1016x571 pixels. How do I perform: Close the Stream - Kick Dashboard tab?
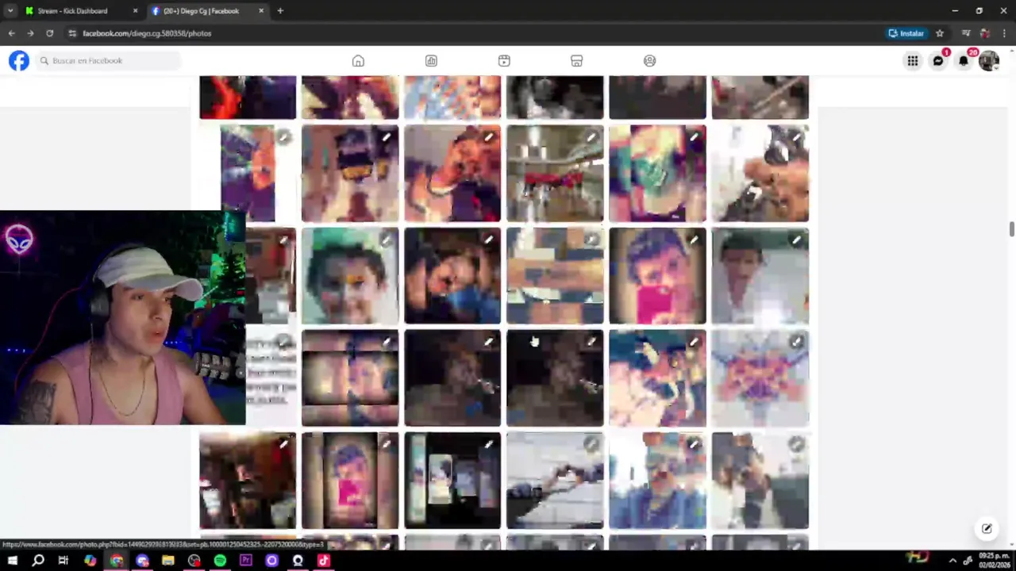[135, 11]
